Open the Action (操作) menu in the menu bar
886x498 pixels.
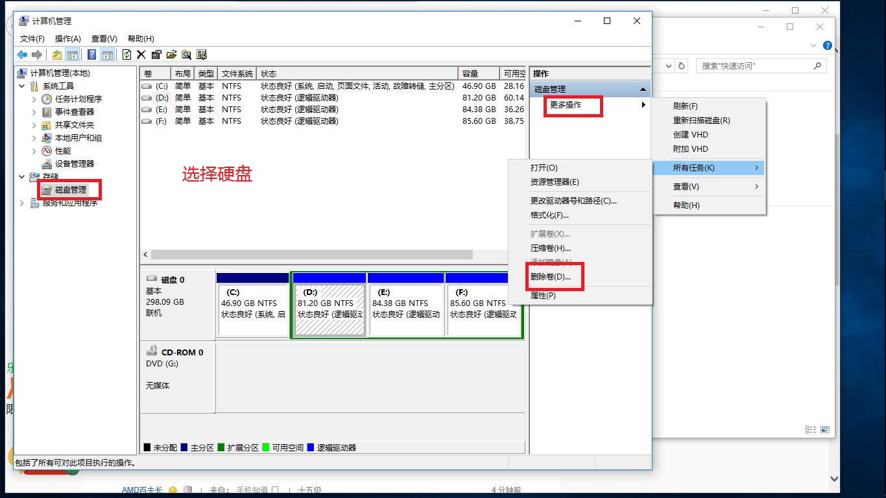pos(68,39)
